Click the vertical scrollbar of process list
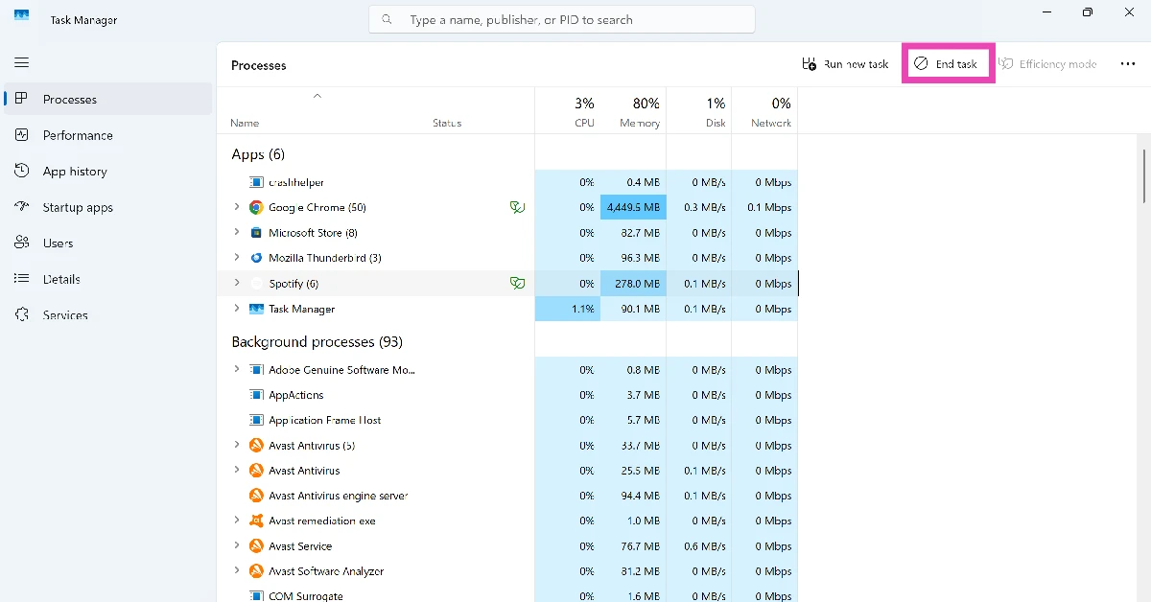 pyautogui.click(x=1143, y=175)
